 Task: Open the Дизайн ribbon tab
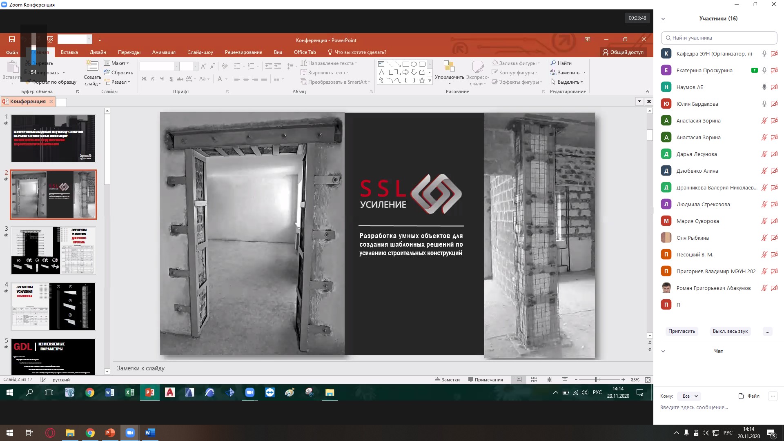click(x=98, y=52)
